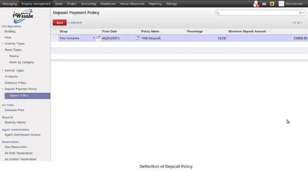
Task: Click the user invite icon with red badge
Action: click(256, 4)
